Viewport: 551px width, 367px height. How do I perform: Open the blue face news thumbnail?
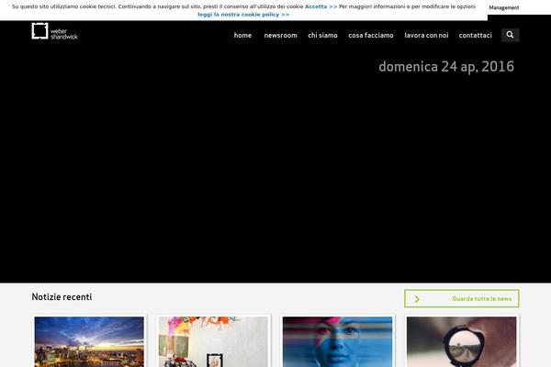click(337, 341)
